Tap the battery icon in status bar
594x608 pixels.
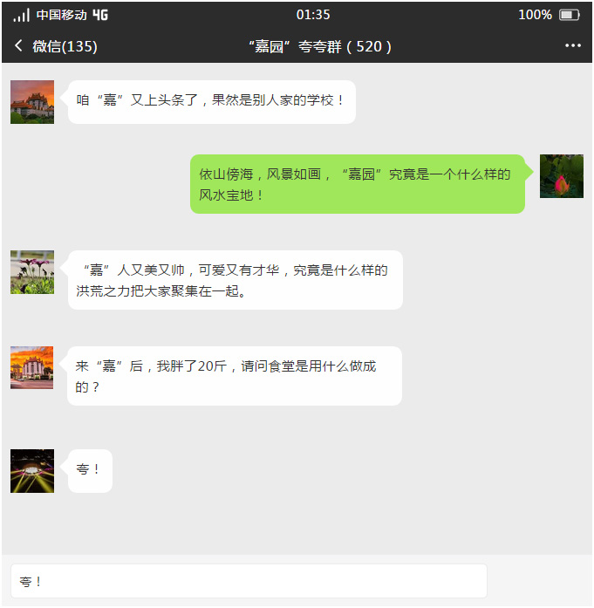point(570,15)
